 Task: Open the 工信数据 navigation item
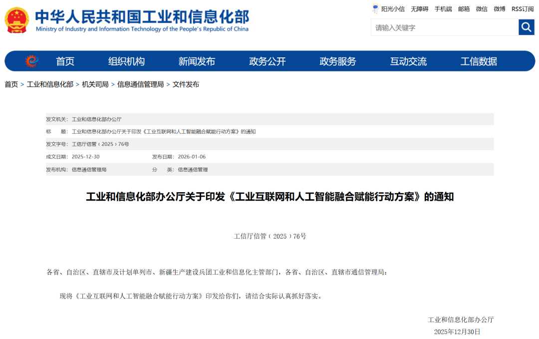(479, 61)
